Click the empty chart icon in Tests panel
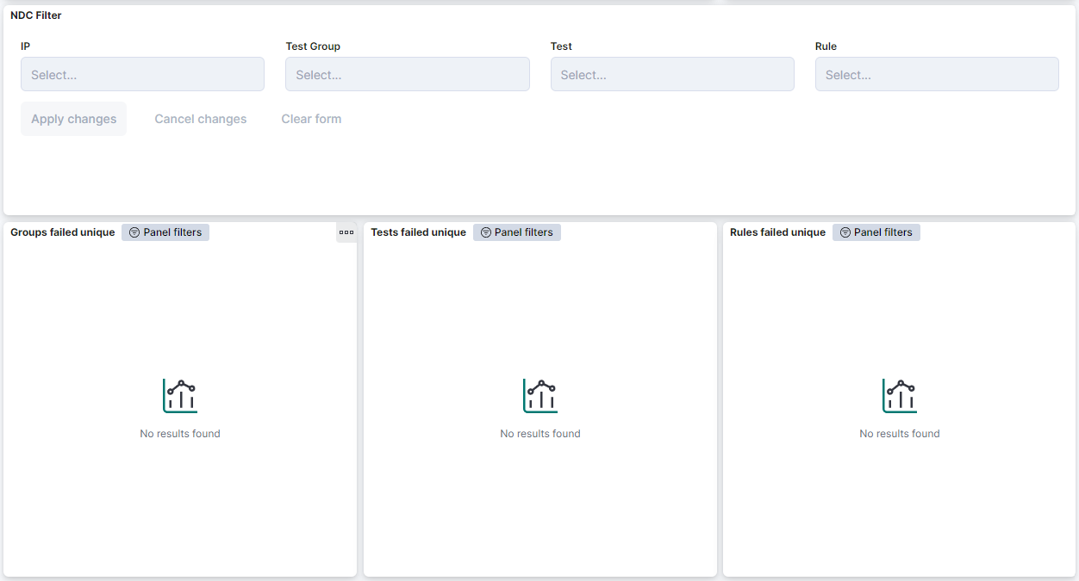This screenshot has height=581, width=1079. coord(540,396)
